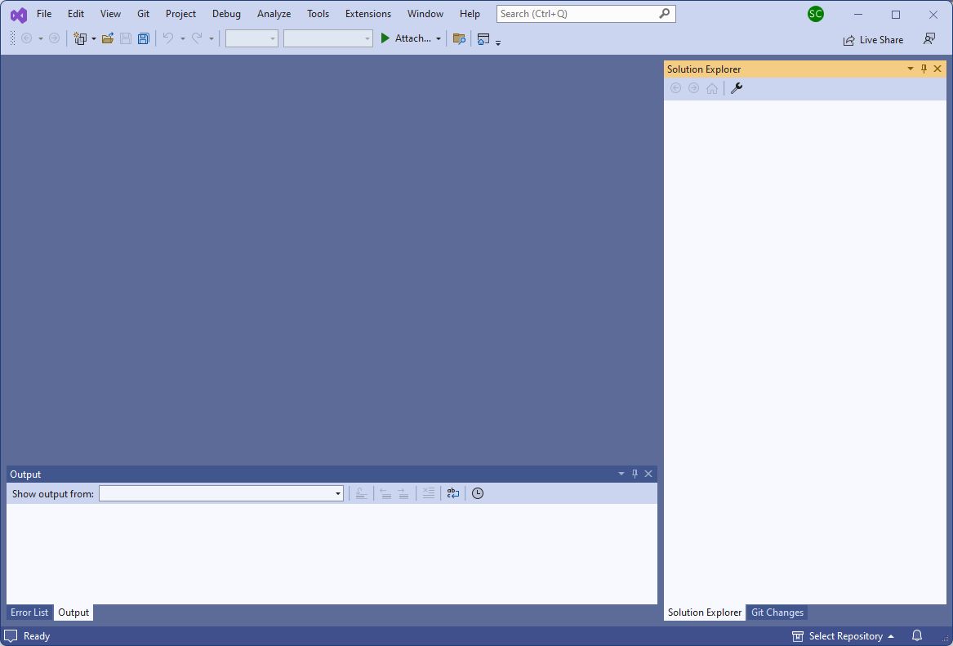Click Go to Next Message icon
The height and width of the screenshot is (646, 953).
[x=403, y=493]
